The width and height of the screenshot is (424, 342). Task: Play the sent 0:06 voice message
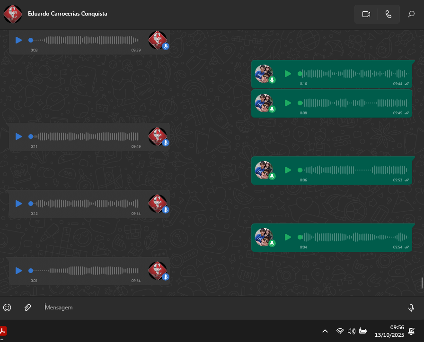(x=288, y=170)
